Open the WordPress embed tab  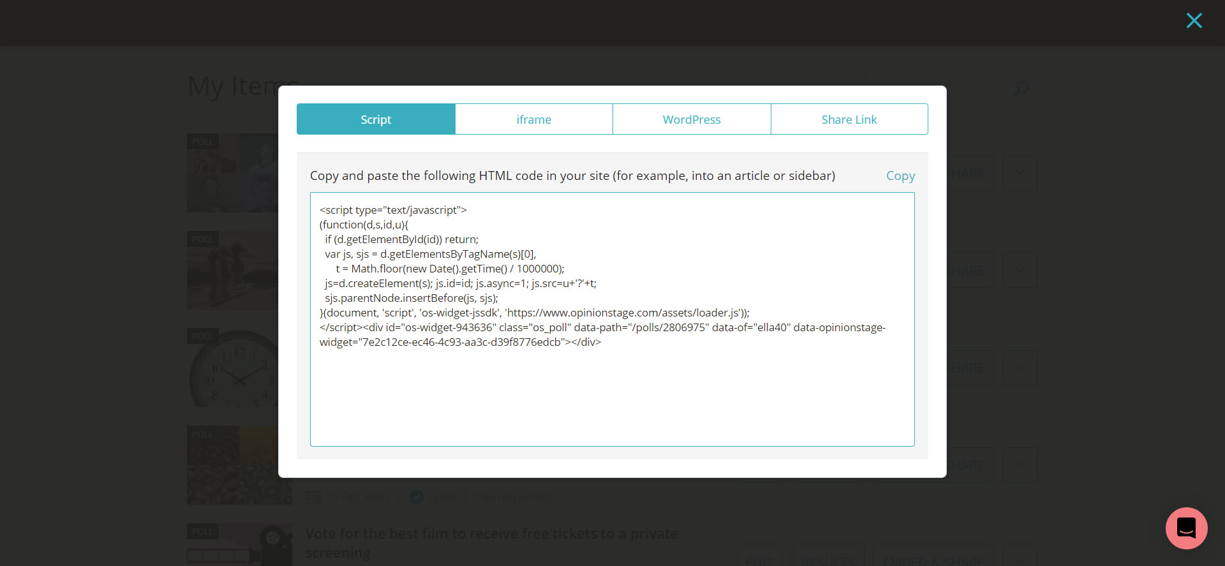coord(692,119)
